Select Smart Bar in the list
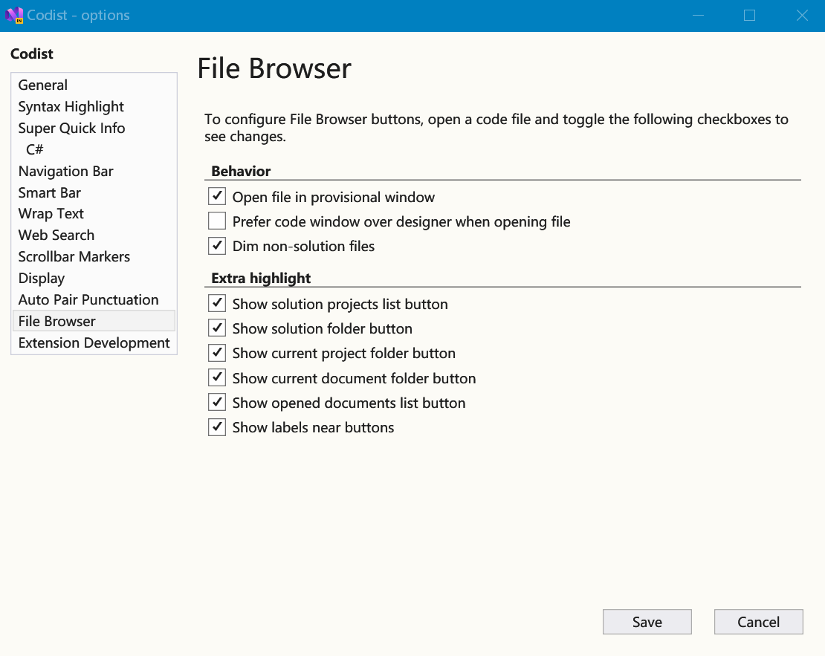 click(x=94, y=192)
